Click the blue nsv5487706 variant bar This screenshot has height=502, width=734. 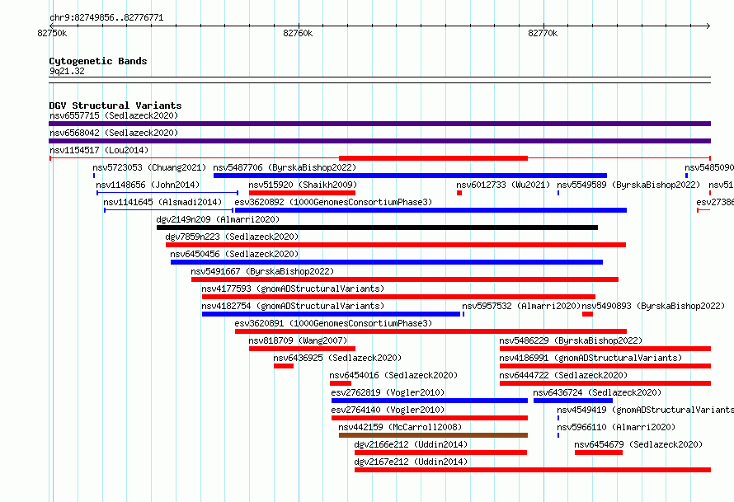(410, 176)
